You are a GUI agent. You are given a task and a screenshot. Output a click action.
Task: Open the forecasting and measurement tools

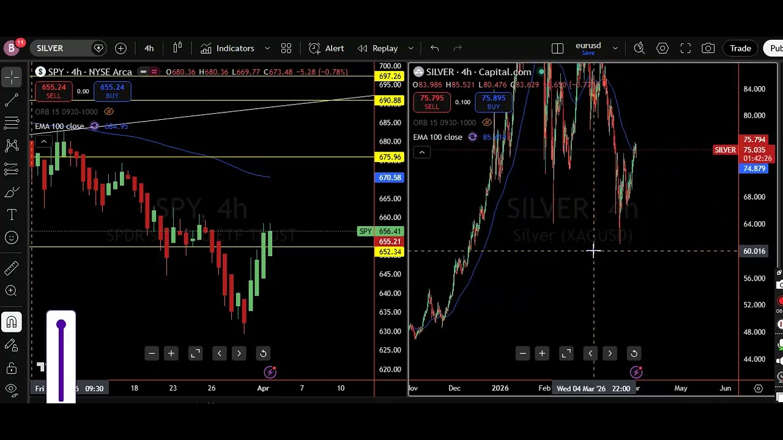pyautogui.click(x=12, y=169)
